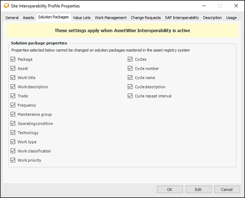Switch to the Value Lists tab
245x198 pixels.
[82, 18]
